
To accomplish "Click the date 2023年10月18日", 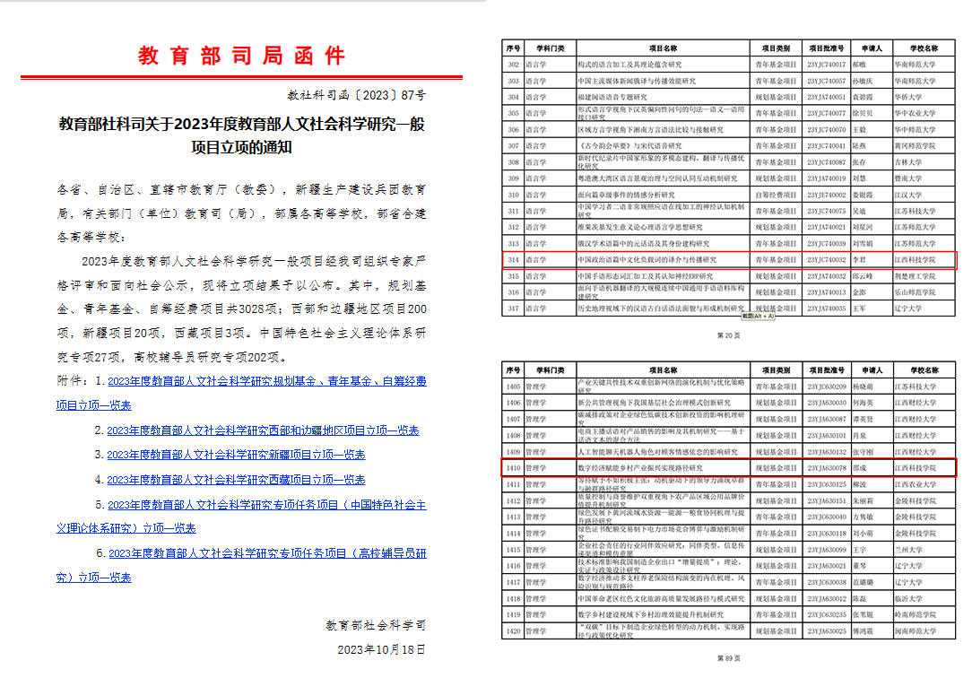I will (381, 648).
